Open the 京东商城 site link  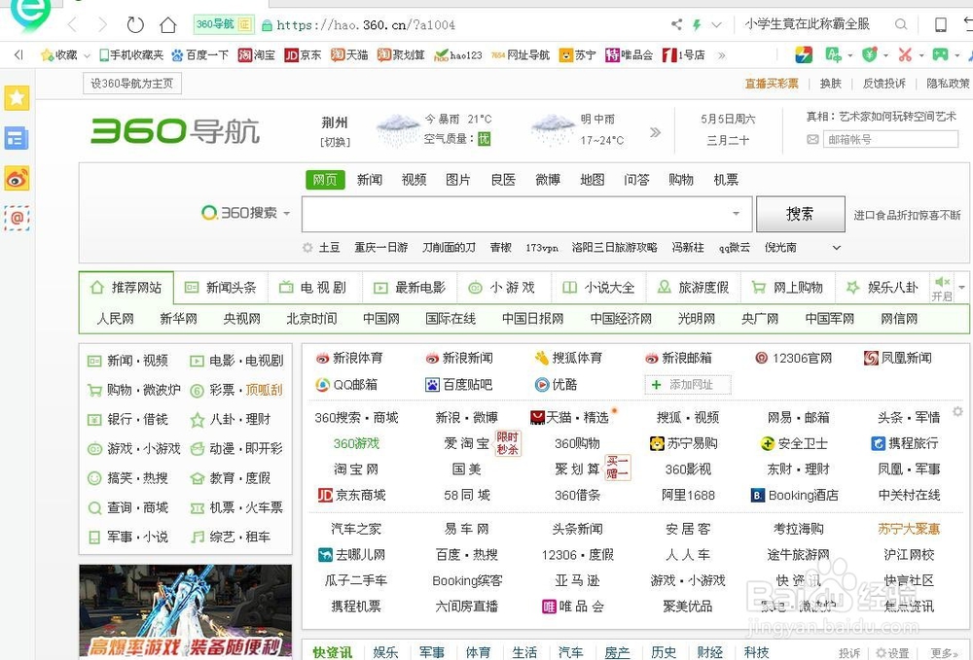[x=352, y=495]
